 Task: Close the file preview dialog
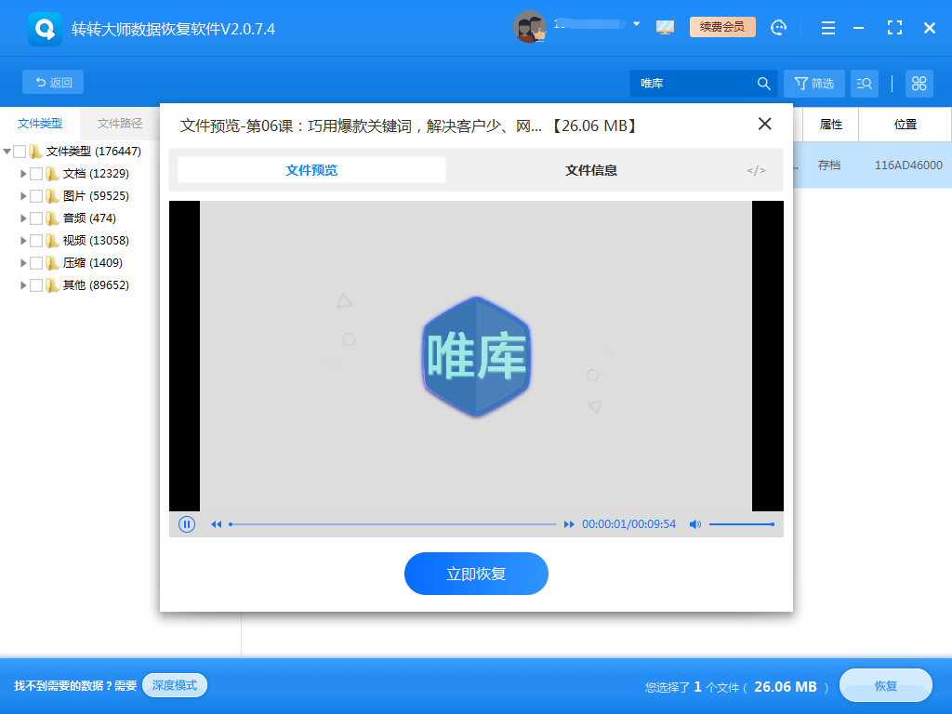click(x=765, y=124)
